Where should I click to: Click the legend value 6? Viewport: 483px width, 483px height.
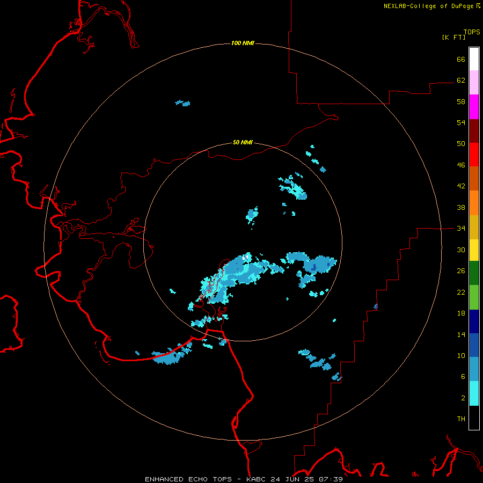[463, 377]
